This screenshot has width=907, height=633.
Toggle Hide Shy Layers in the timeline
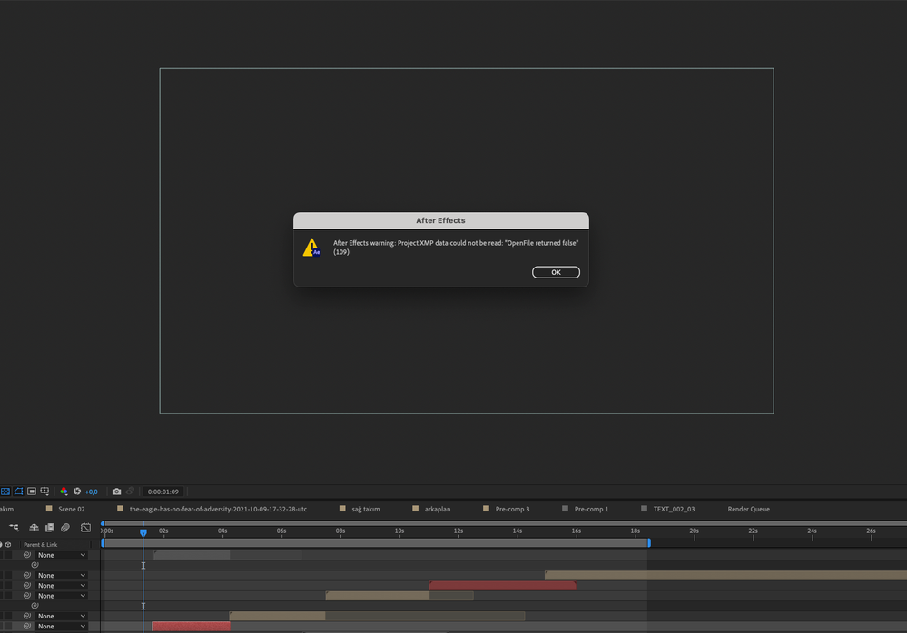pyautogui.click(x=35, y=527)
